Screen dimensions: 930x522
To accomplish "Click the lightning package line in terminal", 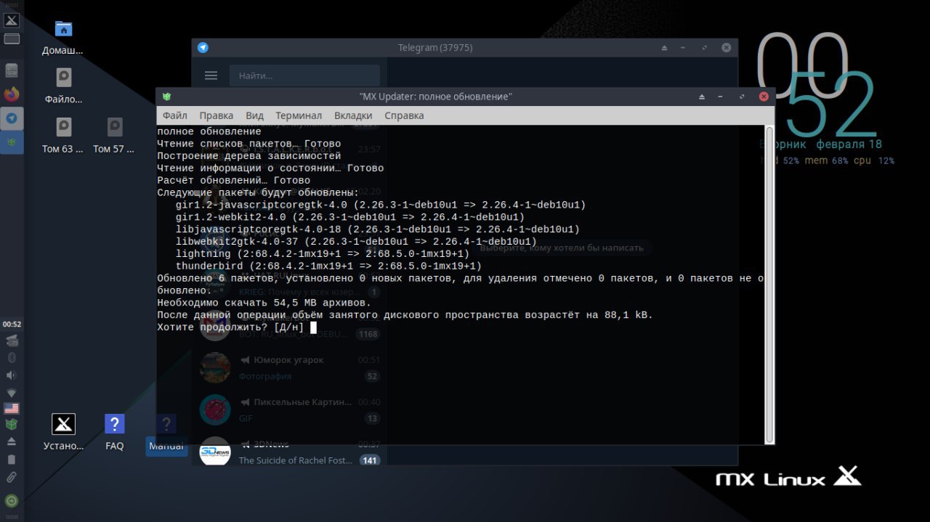I will 323,254.
